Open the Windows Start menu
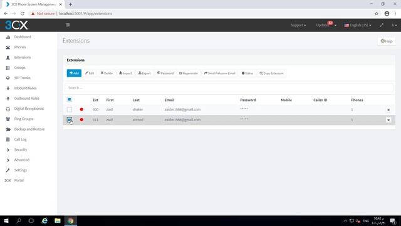The image size is (401, 226). pyautogui.click(x=6, y=221)
